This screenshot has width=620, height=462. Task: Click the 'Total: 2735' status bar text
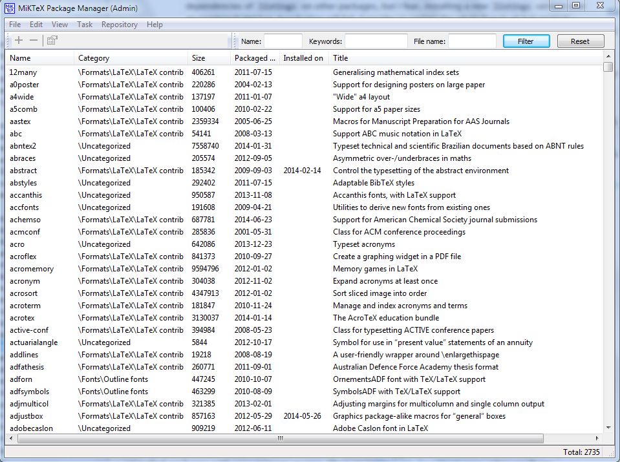tap(581, 452)
